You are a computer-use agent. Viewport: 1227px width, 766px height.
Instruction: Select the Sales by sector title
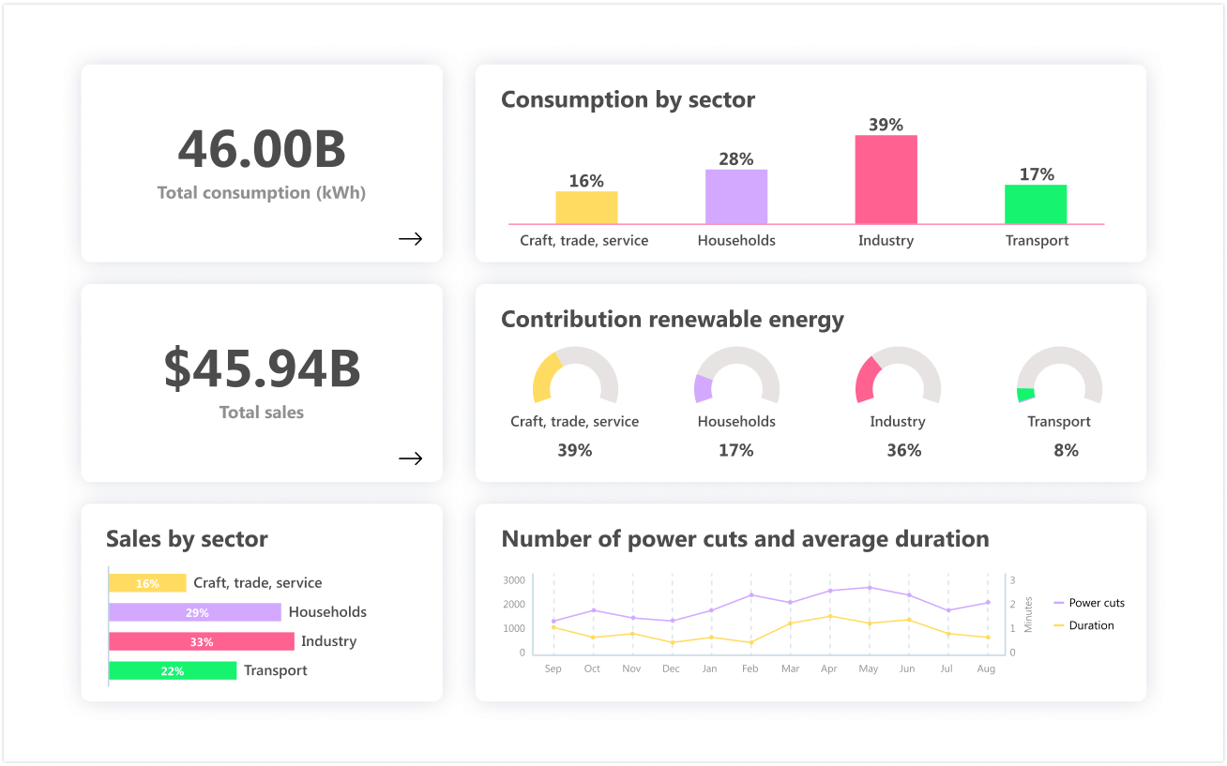(186, 539)
